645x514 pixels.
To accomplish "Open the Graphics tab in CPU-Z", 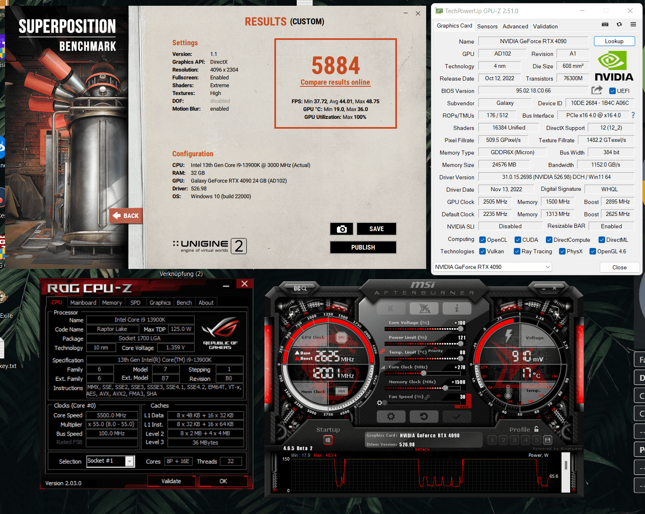I will [160, 303].
